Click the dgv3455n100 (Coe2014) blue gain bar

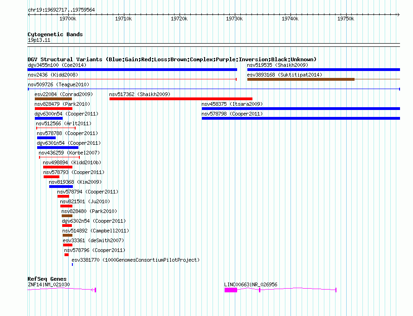pos(132,70)
